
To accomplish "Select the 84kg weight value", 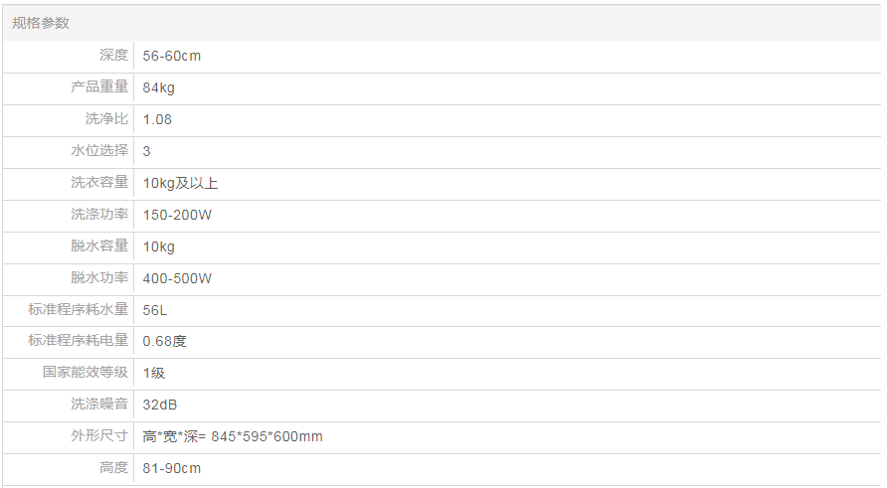I will coord(158,87).
